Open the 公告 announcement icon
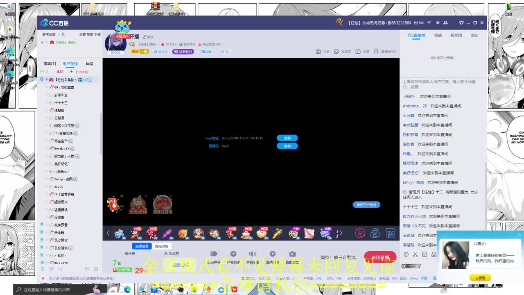Screen dimensions: 524x295 [318, 52]
